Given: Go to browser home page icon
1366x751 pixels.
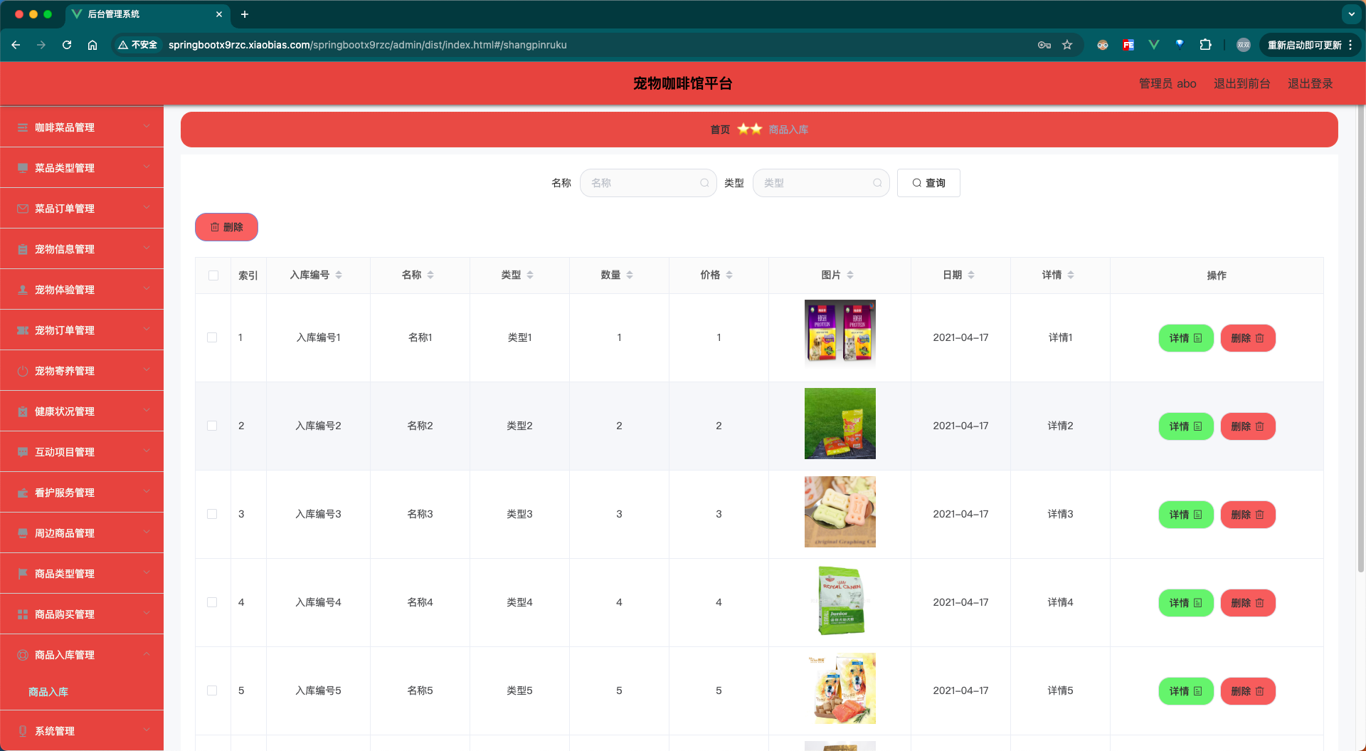Looking at the screenshot, I should pos(92,45).
